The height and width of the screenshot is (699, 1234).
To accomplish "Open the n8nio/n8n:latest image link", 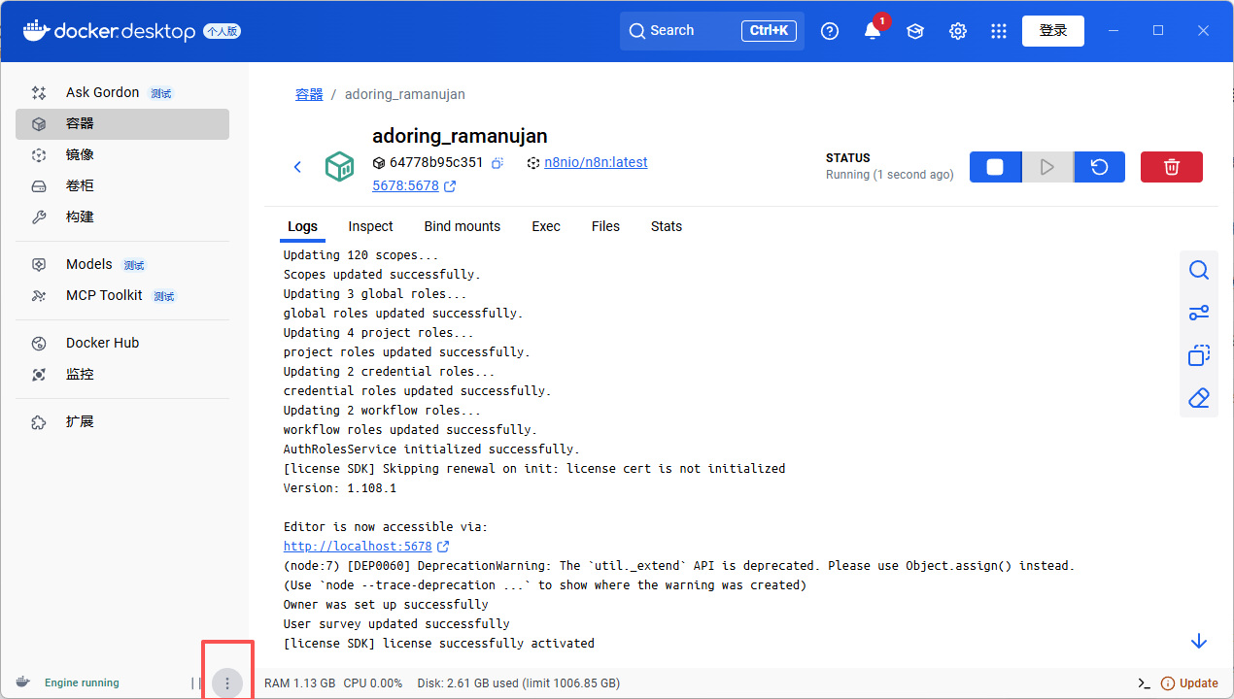I will [596, 163].
